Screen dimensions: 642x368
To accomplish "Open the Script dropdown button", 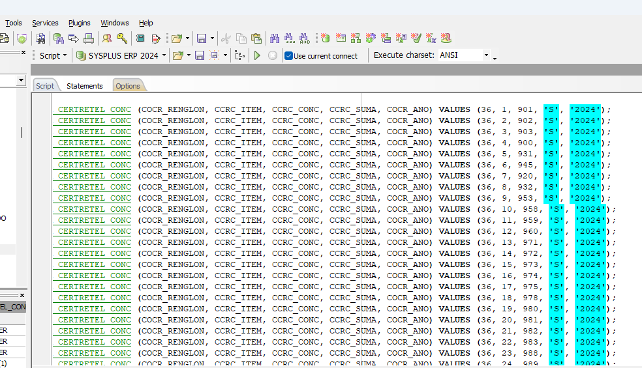I will click(x=65, y=56).
